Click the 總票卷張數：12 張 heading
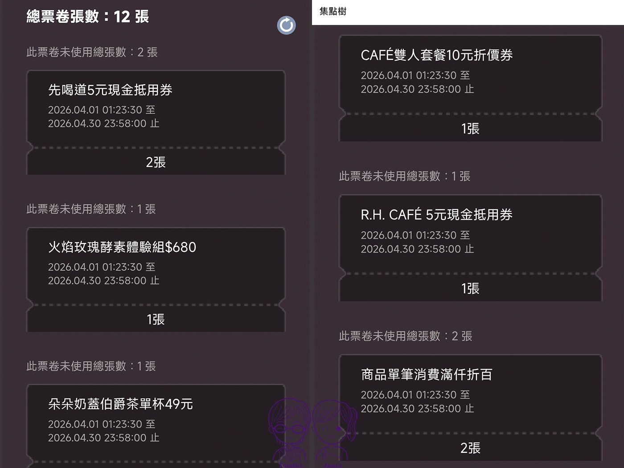The height and width of the screenshot is (468, 624). tap(88, 16)
